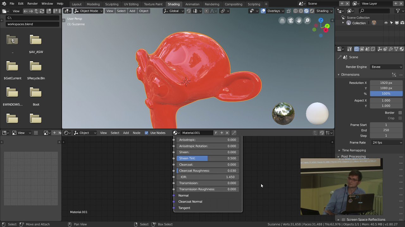405x227 pixels.
Task: Toggle fake user F for Material.001
Action: [216, 133]
